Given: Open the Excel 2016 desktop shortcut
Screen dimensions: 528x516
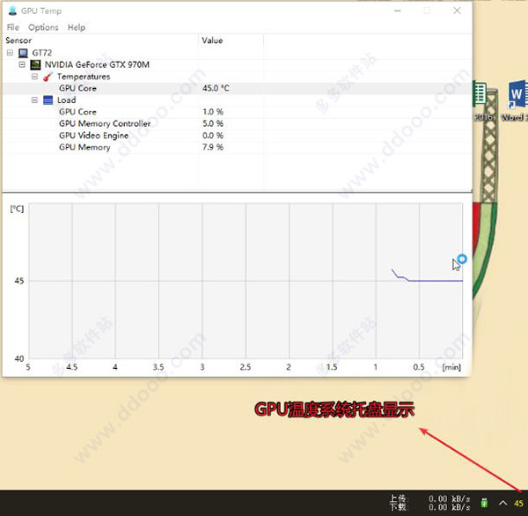Looking at the screenshot, I should pyautogui.click(x=482, y=102).
